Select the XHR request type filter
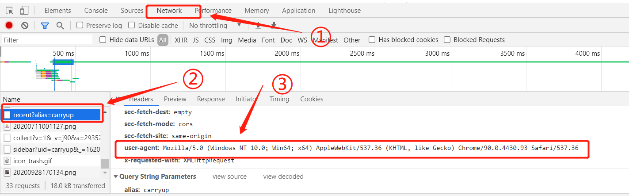Image resolution: width=629 pixels, height=196 pixels. click(x=181, y=40)
